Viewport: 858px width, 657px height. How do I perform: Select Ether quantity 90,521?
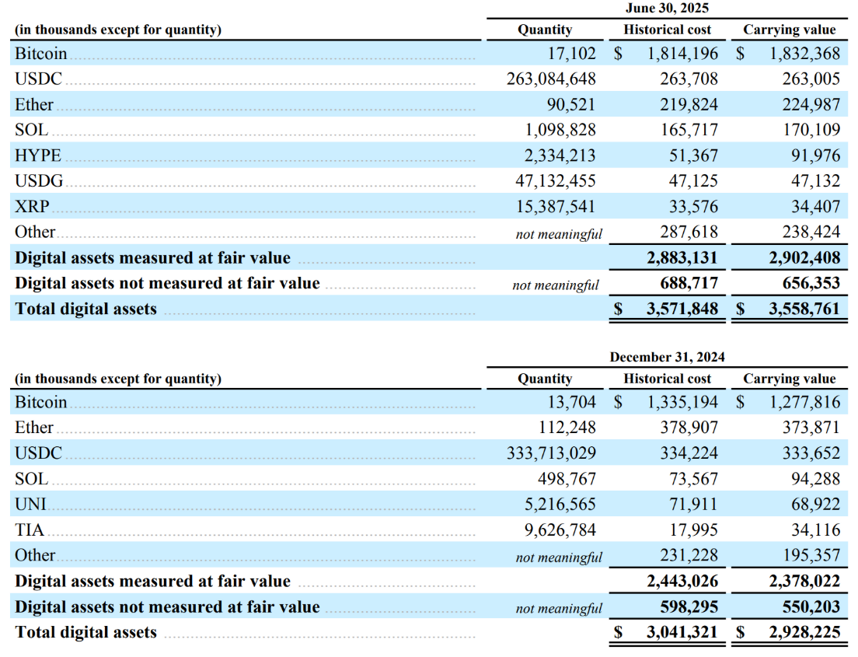pyautogui.click(x=570, y=104)
